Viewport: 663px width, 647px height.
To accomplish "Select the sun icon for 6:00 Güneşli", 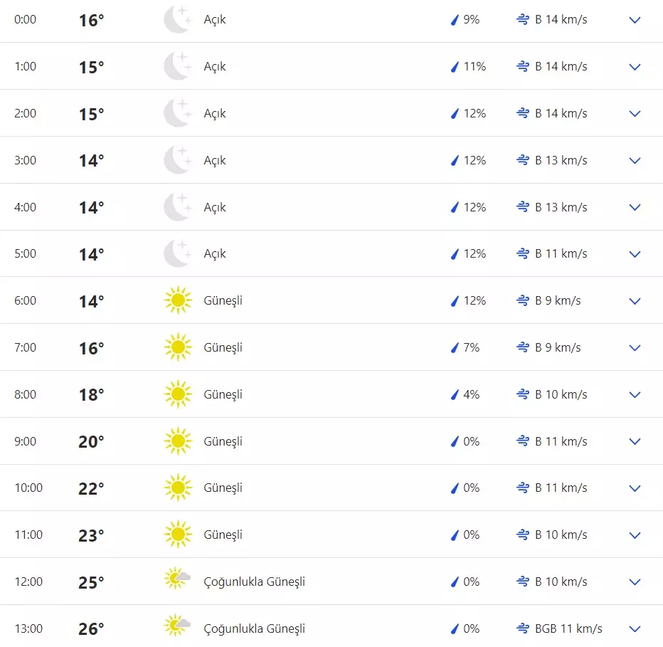I will (x=177, y=300).
